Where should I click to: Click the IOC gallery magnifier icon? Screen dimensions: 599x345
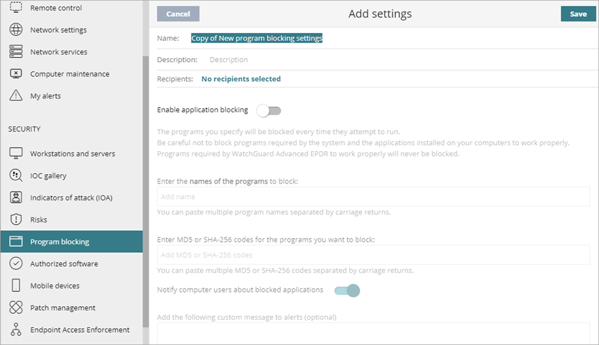pos(16,176)
